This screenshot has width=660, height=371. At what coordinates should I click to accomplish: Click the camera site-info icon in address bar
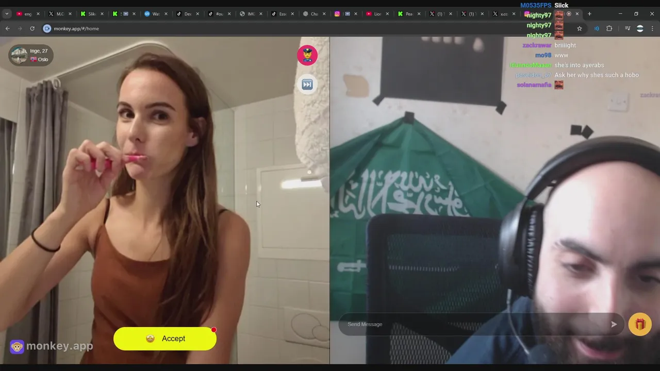pos(47,28)
